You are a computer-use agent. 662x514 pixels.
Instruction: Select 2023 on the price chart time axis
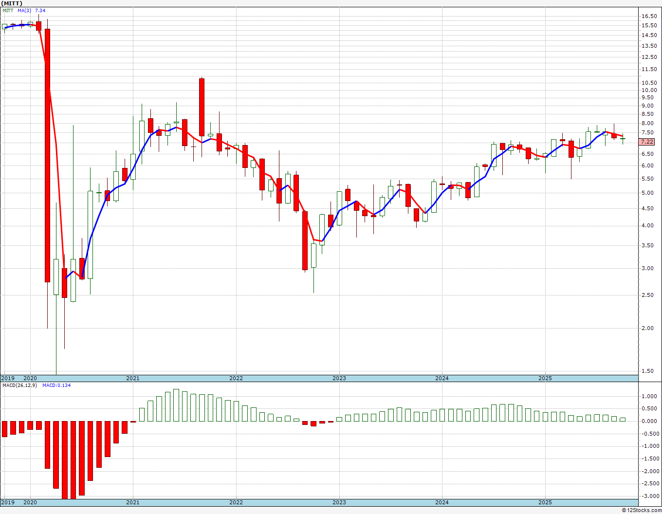339,378
